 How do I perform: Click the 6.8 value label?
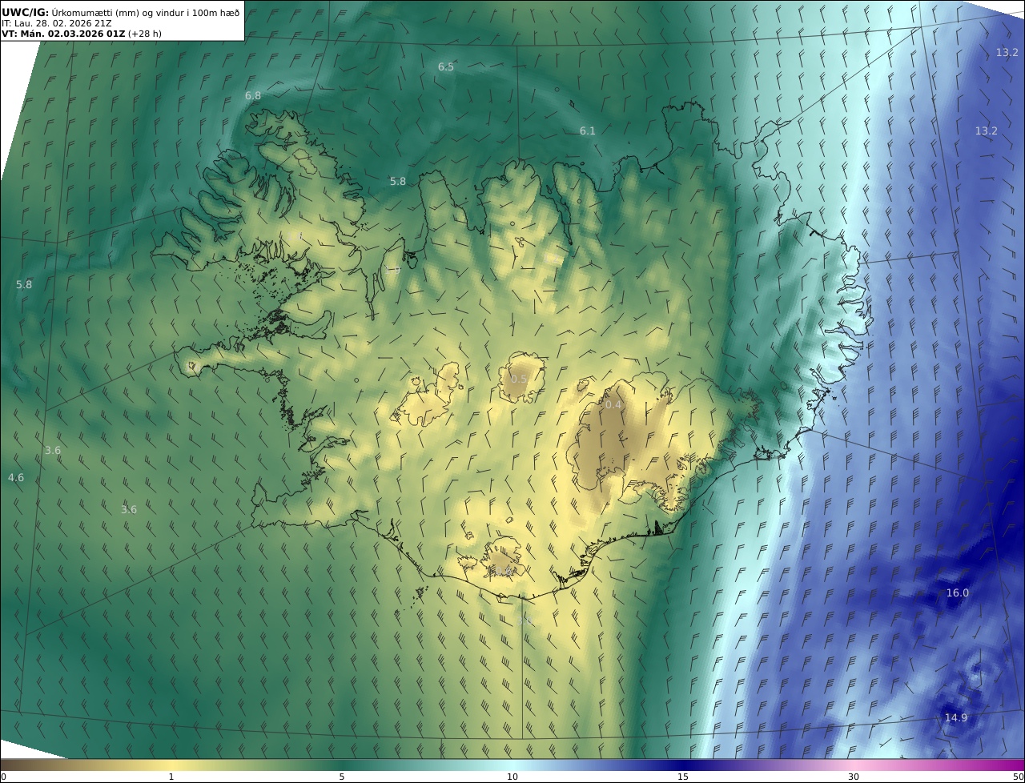(x=253, y=95)
